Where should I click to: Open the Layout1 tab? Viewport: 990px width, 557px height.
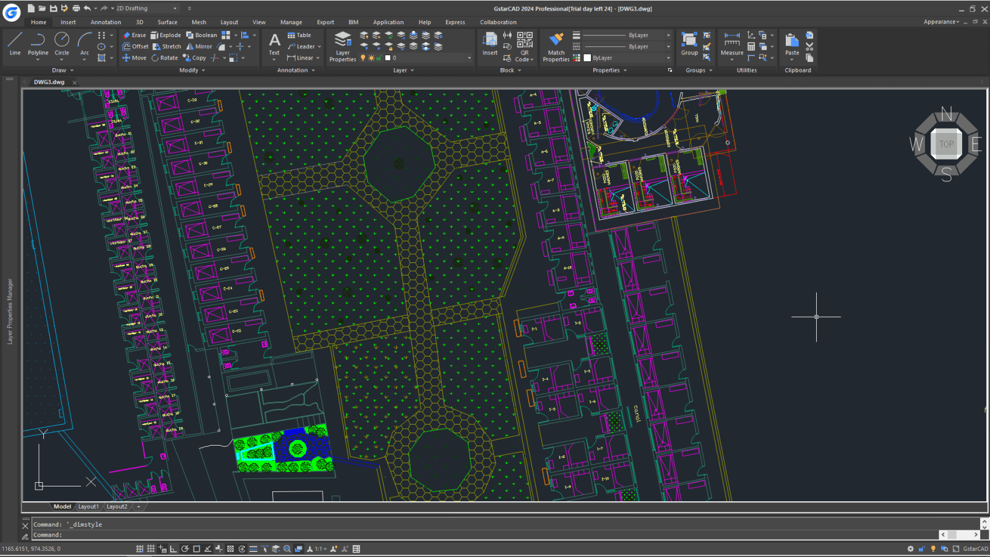[88, 506]
